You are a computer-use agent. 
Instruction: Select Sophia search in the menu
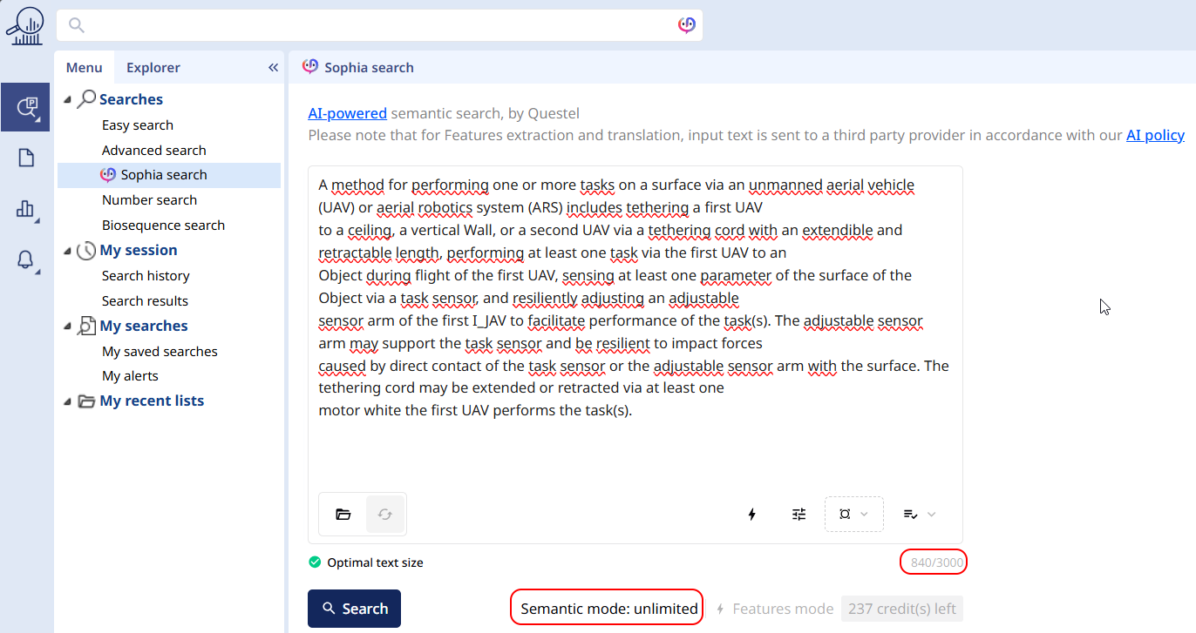169,175
